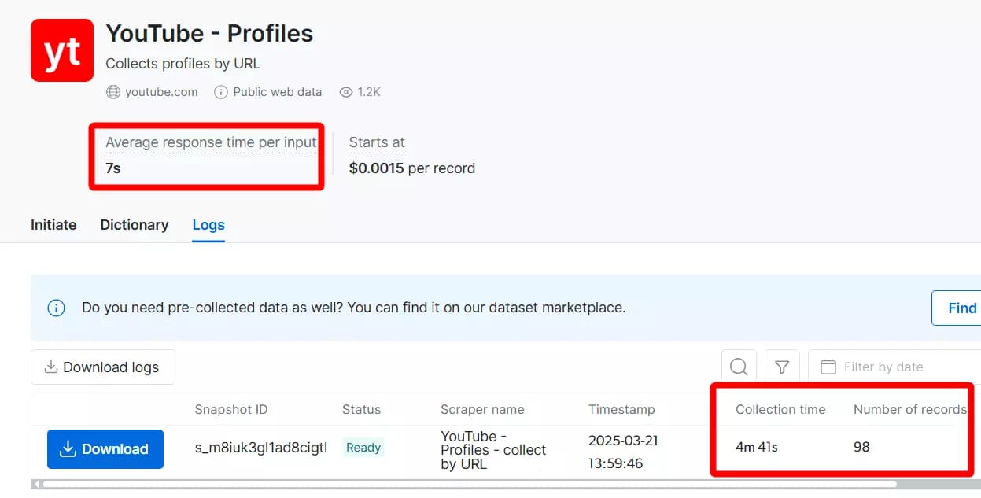Open the Dictionary tab
The image size is (981, 498).
tap(135, 225)
